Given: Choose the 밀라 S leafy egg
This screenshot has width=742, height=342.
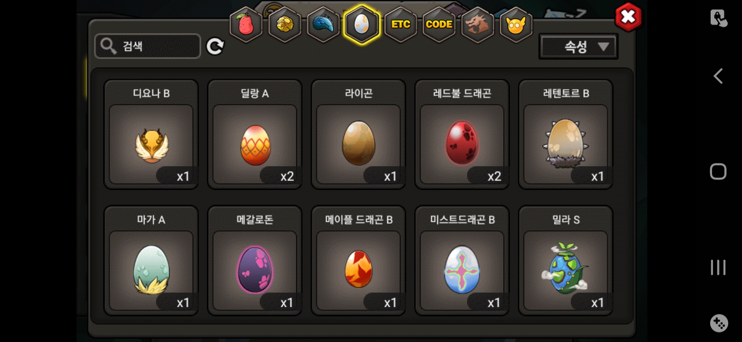Looking at the screenshot, I should tap(566, 260).
